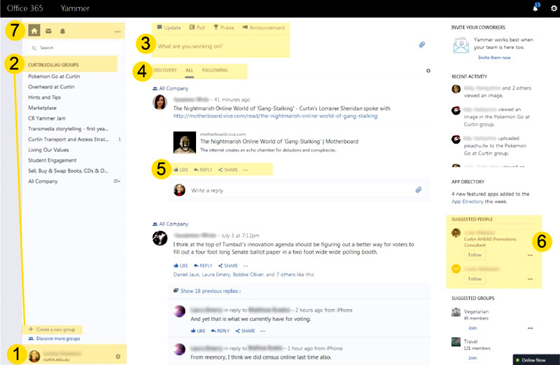Switch to the All feed tab
Screen dimensions: 560x365
(x=189, y=70)
